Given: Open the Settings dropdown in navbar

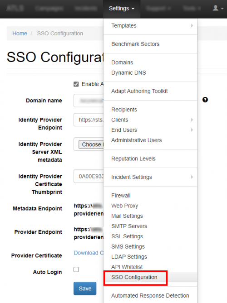Looking at the screenshot, I should (x=122, y=9).
